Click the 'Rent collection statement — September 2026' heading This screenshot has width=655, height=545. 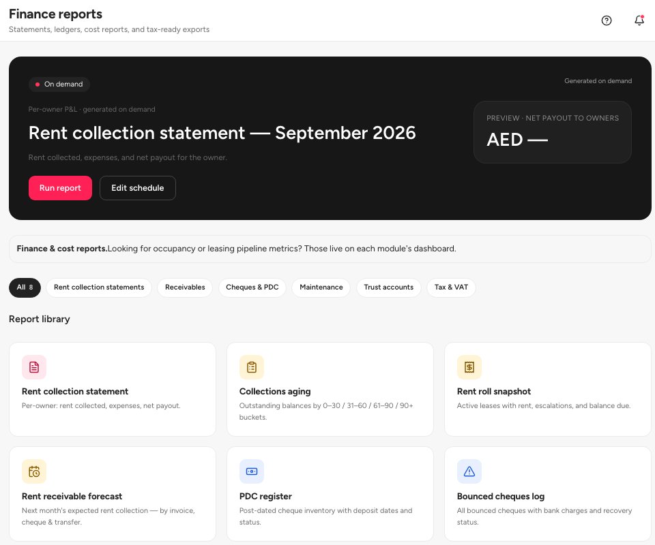222,133
